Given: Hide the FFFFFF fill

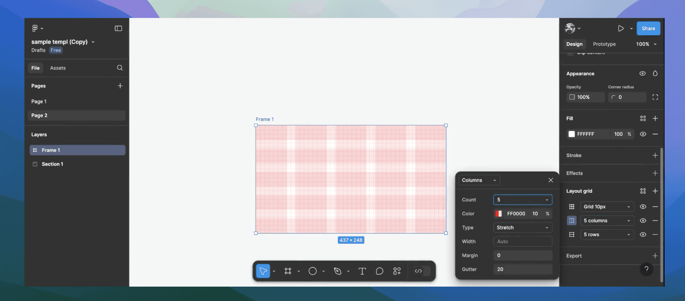Looking at the screenshot, I should click(643, 134).
